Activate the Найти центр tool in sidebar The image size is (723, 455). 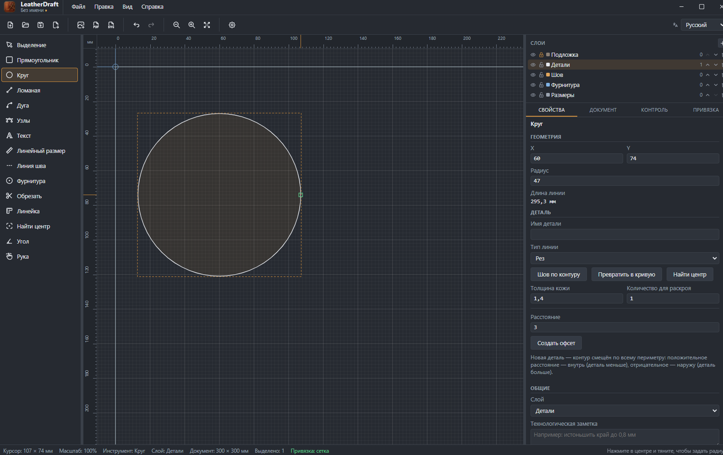click(40, 226)
